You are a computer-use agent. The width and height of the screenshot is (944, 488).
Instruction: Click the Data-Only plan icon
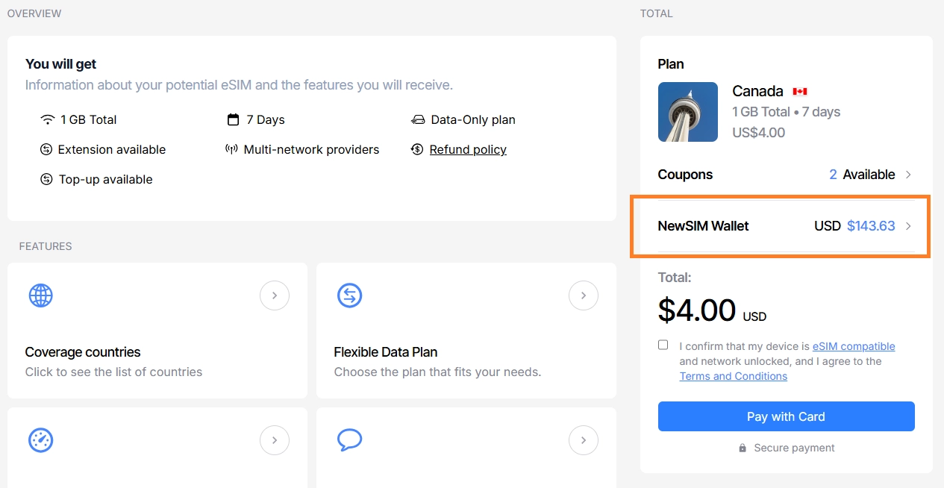[418, 119]
